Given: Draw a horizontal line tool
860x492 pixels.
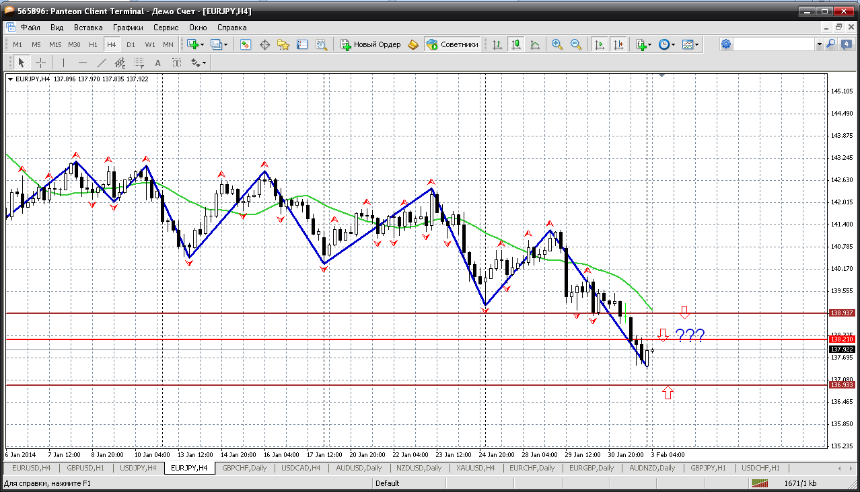Looking at the screenshot, I should point(82,63).
